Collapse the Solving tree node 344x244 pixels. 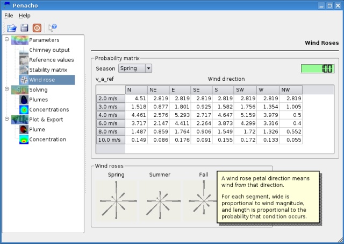coord(7,89)
